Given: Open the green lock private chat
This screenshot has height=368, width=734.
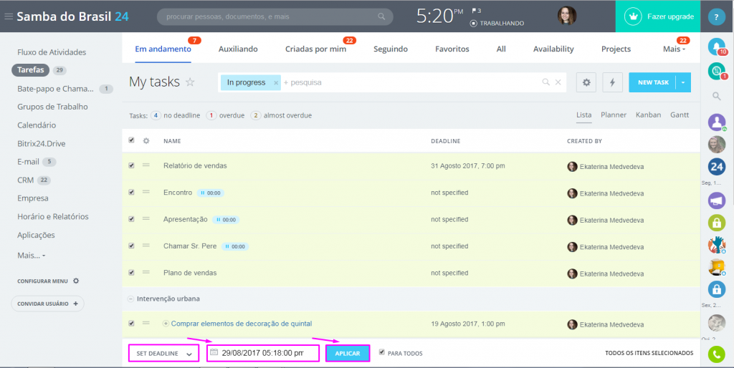Looking at the screenshot, I should 717,223.
